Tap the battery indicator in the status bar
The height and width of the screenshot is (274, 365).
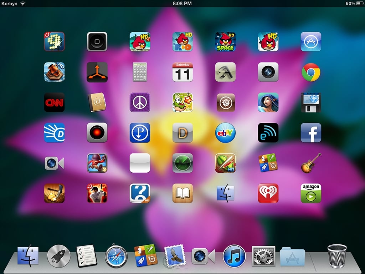(360, 3)
